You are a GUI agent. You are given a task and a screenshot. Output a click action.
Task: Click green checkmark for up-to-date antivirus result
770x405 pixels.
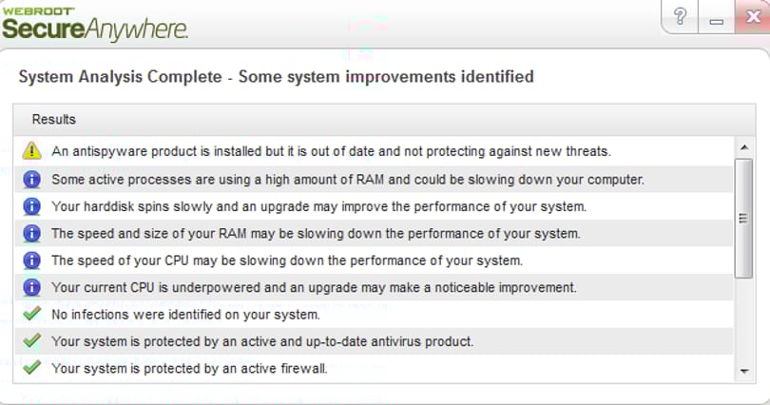[32, 340]
